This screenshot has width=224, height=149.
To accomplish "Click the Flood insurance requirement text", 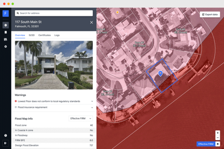I will 33,107.
